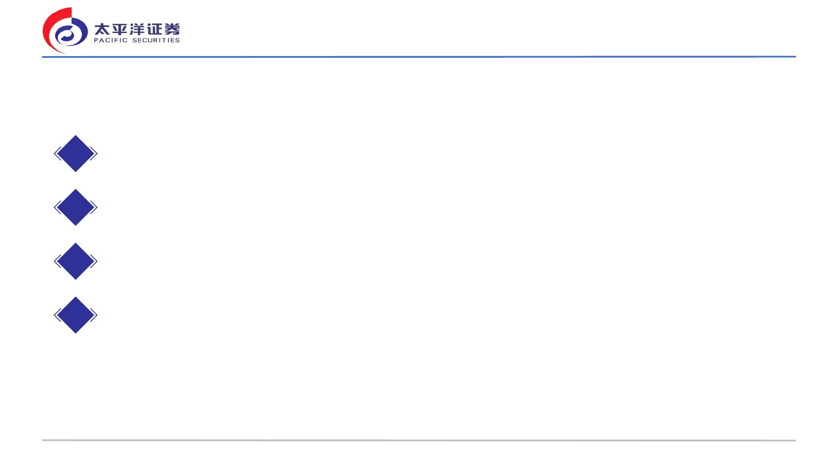Select the third blue diamond bullet

[x=75, y=261]
